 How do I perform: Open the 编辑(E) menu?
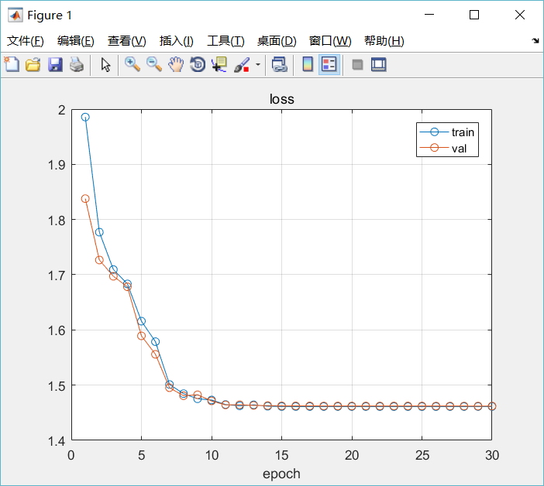coord(76,41)
